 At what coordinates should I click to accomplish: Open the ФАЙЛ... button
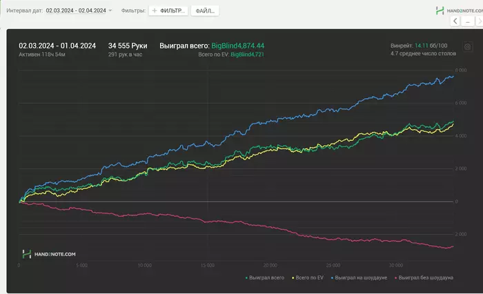point(205,11)
